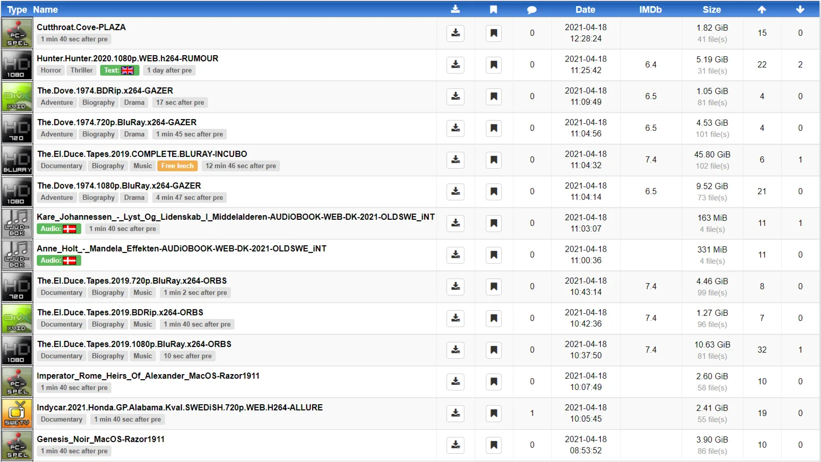Click SWE TV type icon for Indycar
This screenshot has height=462, width=821.
(17, 413)
